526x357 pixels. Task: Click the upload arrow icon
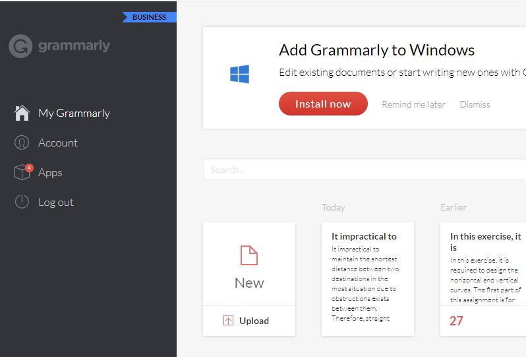[x=228, y=321]
